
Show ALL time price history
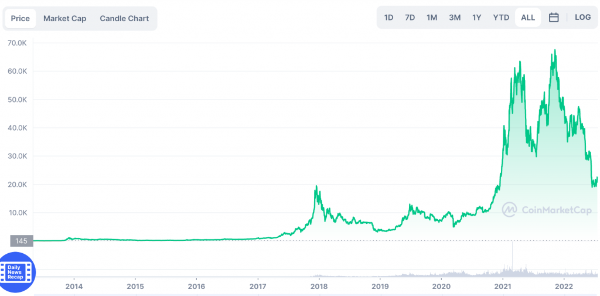coord(528,18)
